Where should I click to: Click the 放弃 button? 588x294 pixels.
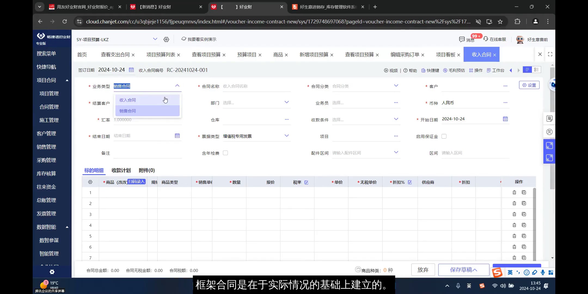[422, 270]
